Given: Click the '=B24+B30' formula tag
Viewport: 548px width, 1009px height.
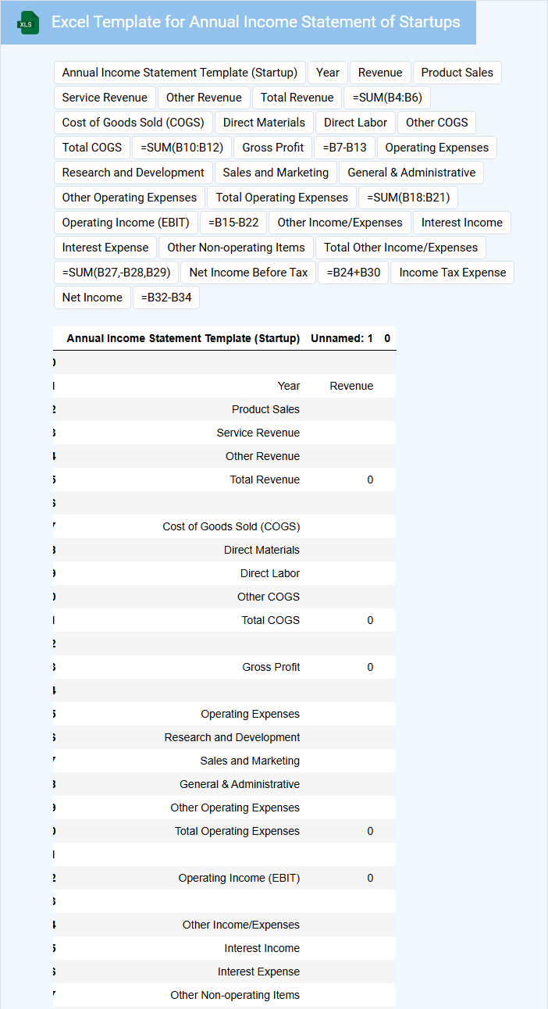Looking at the screenshot, I should [x=353, y=273].
